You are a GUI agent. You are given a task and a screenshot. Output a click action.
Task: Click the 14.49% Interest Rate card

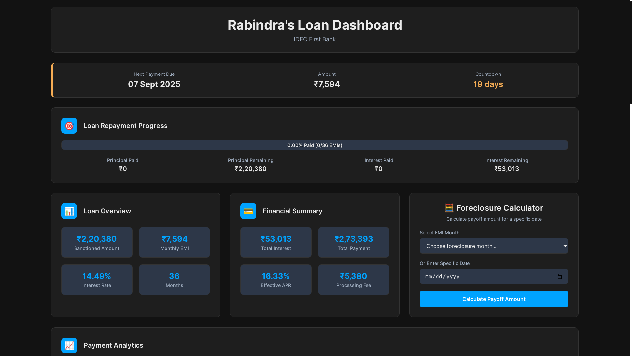[97, 280]
